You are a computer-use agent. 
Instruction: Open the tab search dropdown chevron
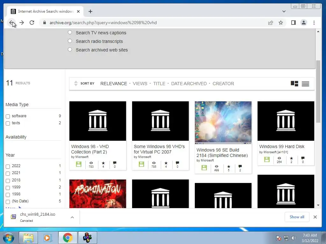click(x=284, y=11)
